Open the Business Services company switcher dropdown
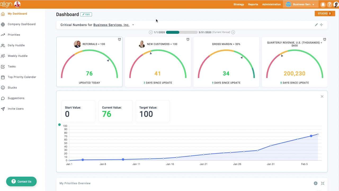The width and height of the screenshot is (339, 191). 300,5
